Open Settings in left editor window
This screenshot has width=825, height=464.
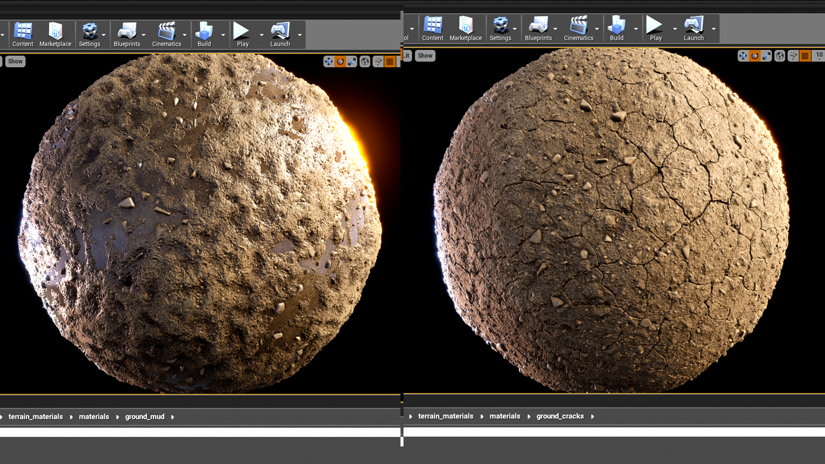tap(89, 34)
